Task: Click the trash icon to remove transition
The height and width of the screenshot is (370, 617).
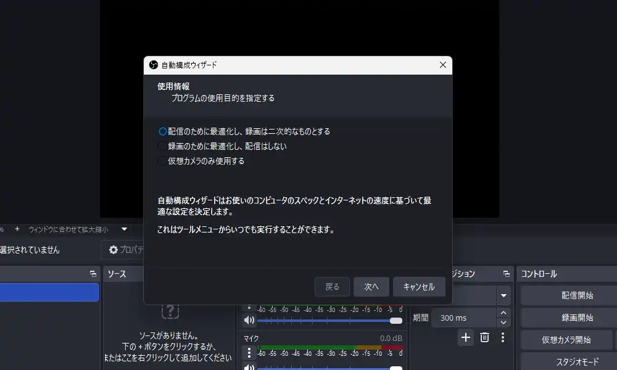Action: coord(485,337)
